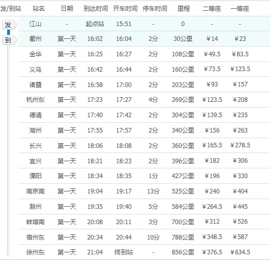Click the 第一天 date cell for 南京南
This screenshot has height=260, width=270.
pos(67,191)
